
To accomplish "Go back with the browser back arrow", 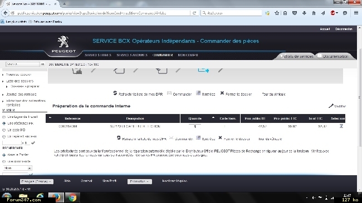I will coord(6,13).
